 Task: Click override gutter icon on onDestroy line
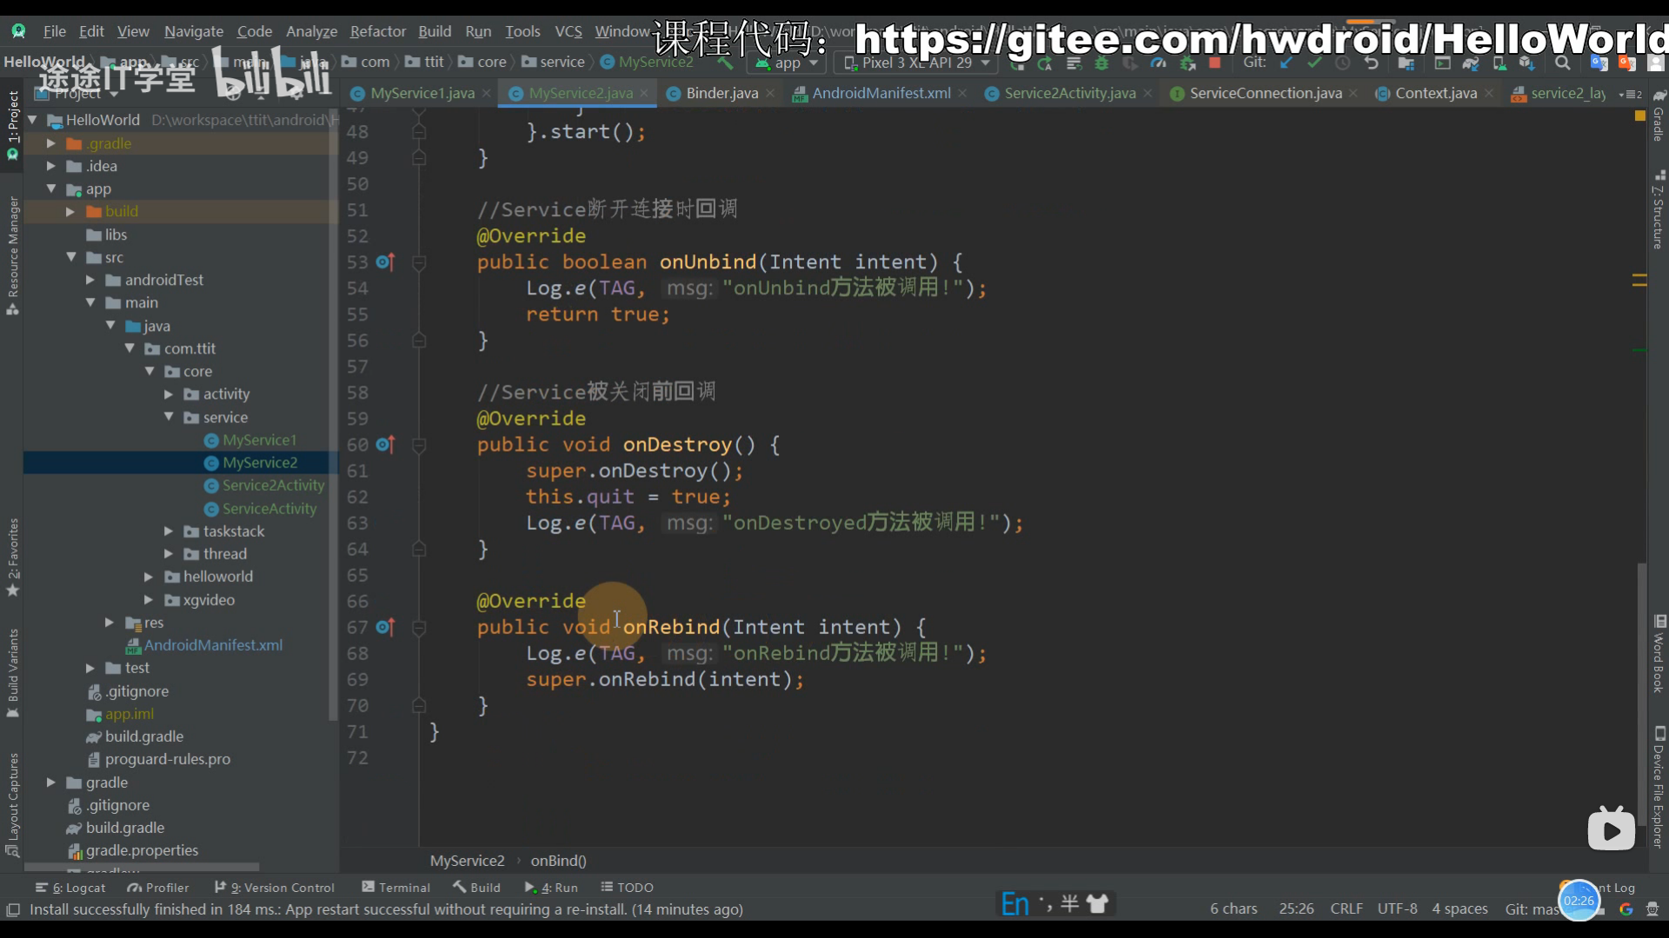[x=385, y=444]
